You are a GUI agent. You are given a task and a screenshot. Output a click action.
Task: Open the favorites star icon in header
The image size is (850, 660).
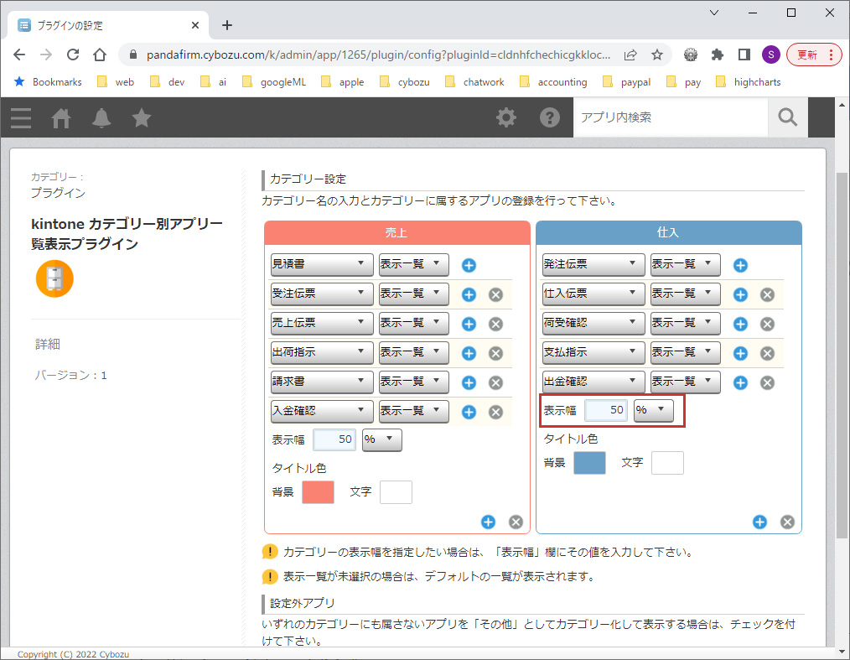(142, 118)
